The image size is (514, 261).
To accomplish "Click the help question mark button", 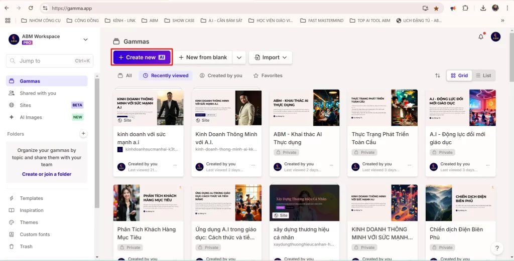I will click(x=496, y=248).
